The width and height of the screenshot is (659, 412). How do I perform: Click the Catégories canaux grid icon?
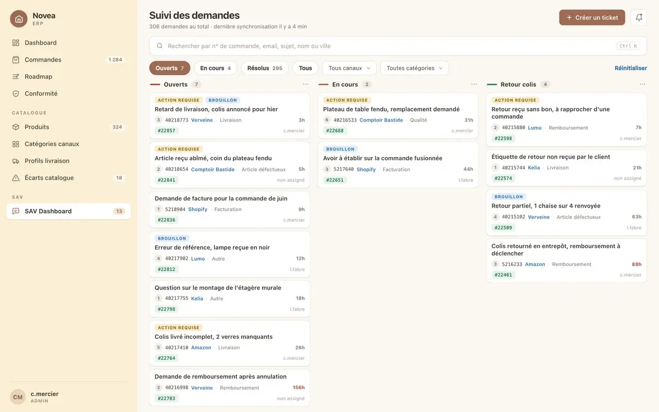point(16,144)
